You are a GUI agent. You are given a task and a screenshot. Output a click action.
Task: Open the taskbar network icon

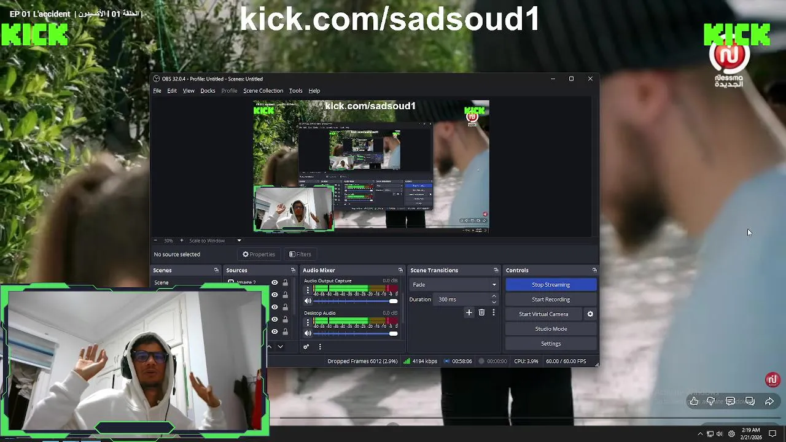710,434
